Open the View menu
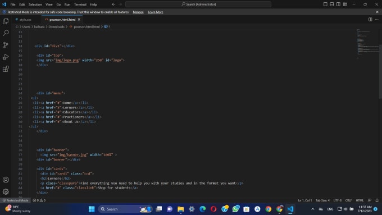The height and width of the screenshot is (215, 382). (49, 4)
